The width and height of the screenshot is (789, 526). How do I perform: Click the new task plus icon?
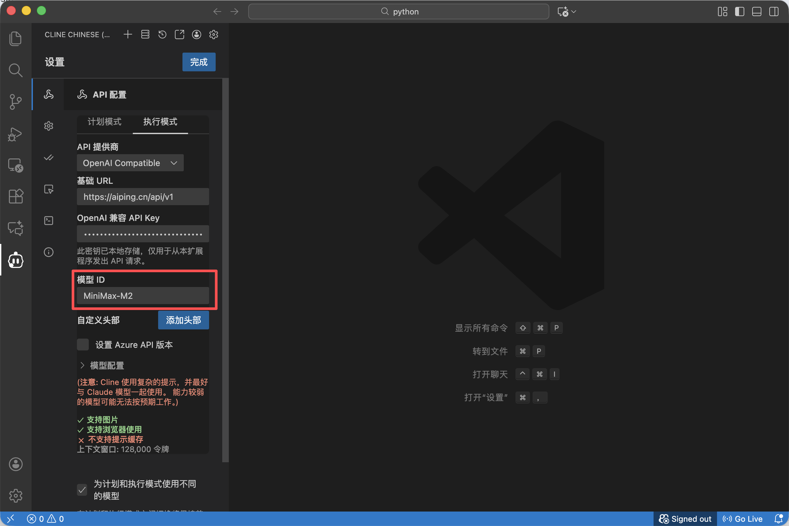click(128, 35)
